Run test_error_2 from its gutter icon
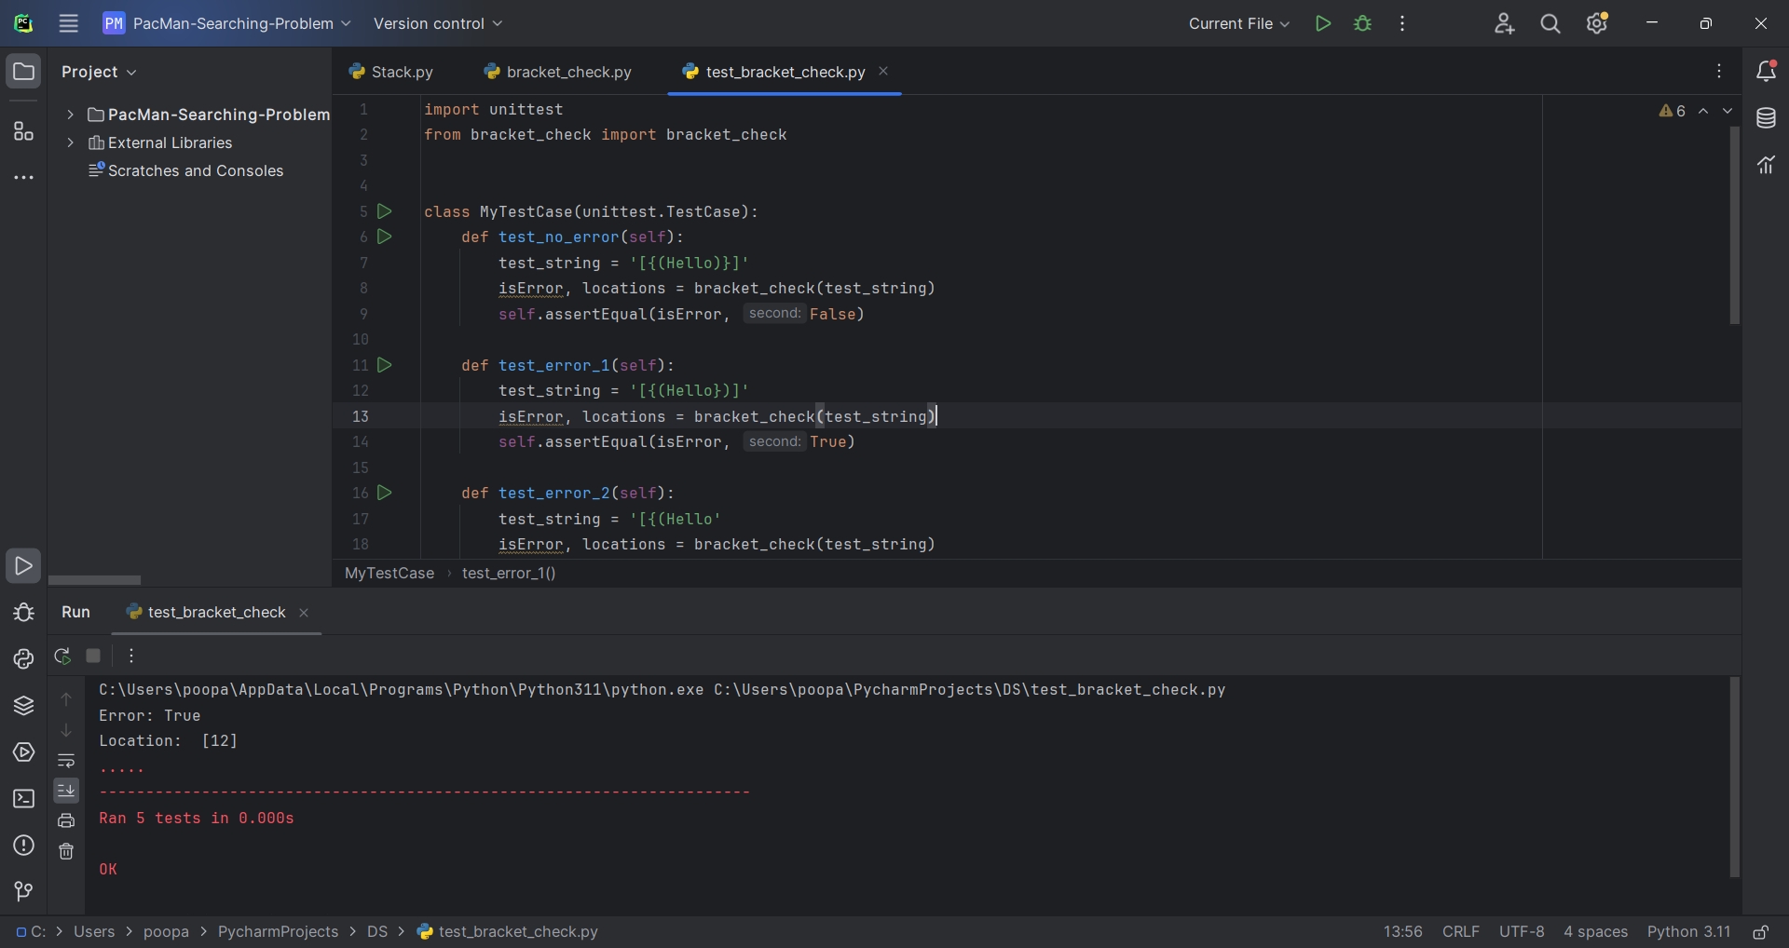This screenshot has width=1789, height=948. [x=386, y=494]
